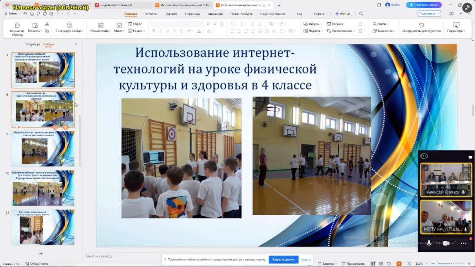Click the Cut scissors icon
475x267 pixels.
pos(47,24)
